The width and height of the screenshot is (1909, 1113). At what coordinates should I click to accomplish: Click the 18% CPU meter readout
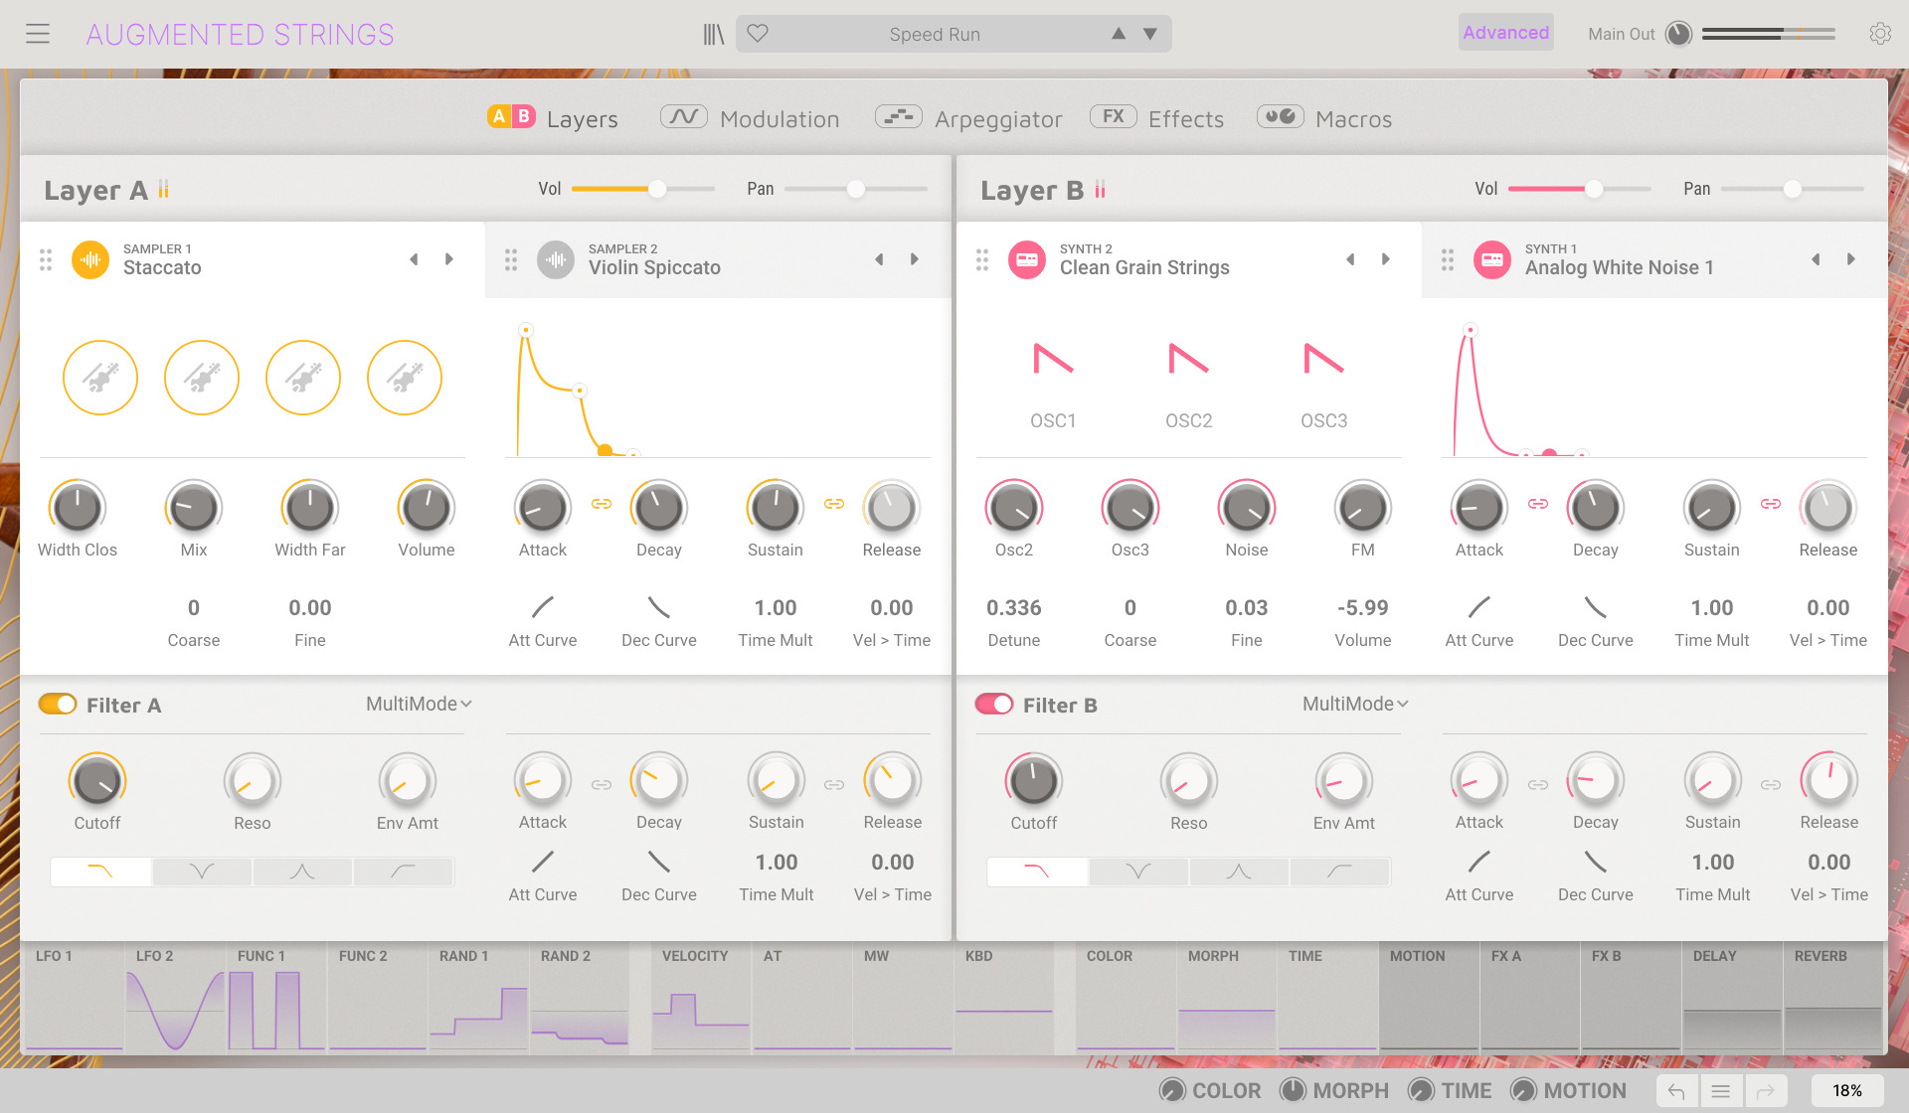click(1847, 1091)
